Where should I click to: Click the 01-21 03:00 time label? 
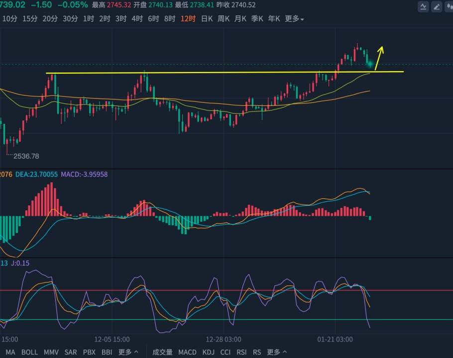(335, 339)
